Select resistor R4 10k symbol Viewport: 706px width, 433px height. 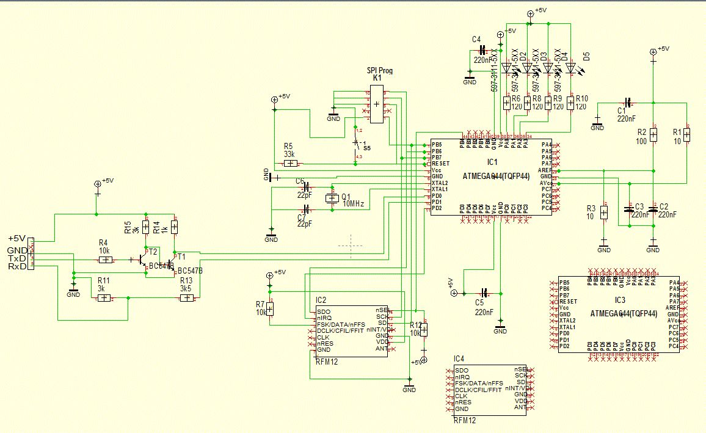point(106,260)
